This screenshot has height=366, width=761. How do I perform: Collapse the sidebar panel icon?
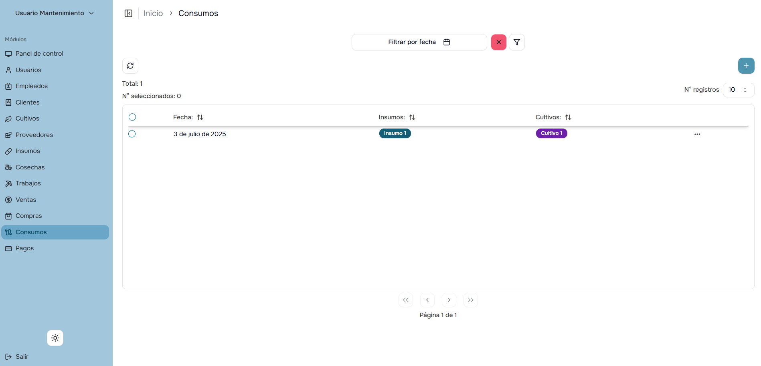click(128, 14)
